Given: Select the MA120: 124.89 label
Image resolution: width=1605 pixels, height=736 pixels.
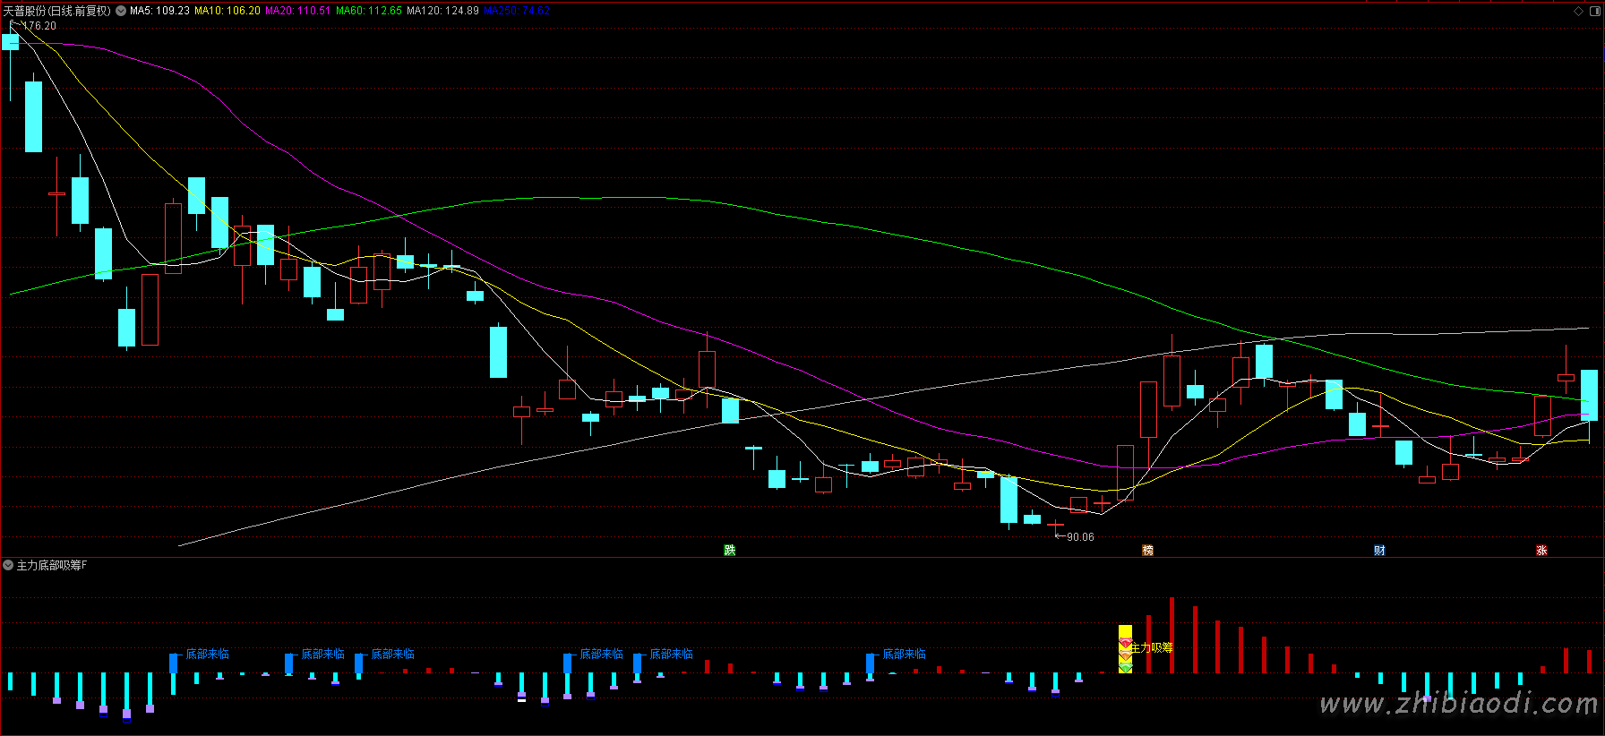Looking at the screenshot, I should 442,11.
